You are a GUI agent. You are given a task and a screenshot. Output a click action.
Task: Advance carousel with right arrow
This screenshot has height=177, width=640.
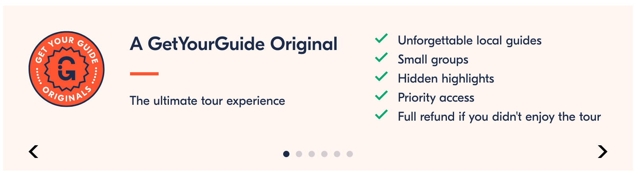(x=602, y=152)
